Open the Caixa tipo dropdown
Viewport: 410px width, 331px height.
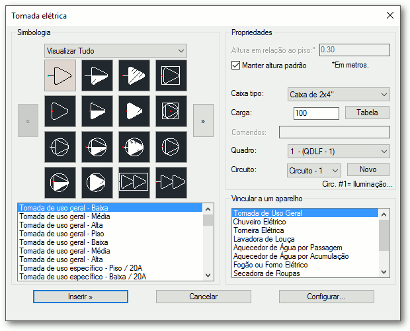[339, 95]
